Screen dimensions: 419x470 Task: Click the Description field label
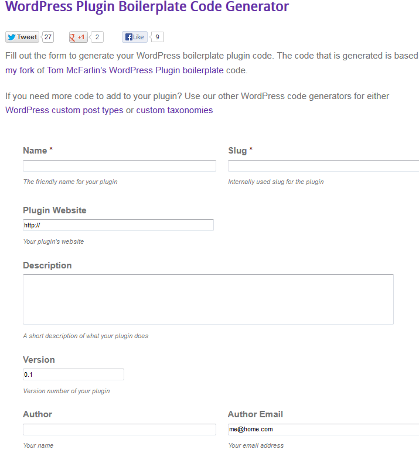47,265
